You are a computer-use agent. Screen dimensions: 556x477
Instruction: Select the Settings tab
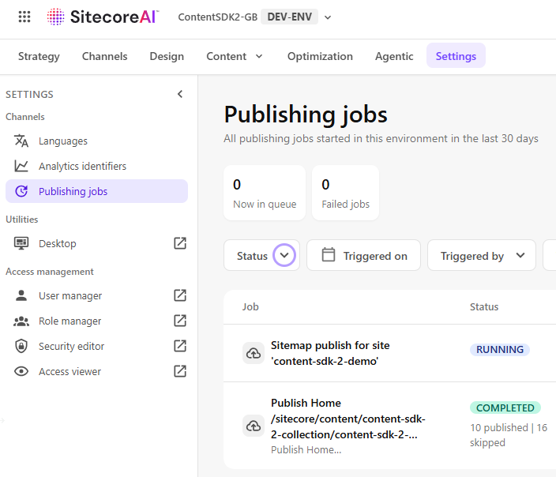tap(456, 56)
